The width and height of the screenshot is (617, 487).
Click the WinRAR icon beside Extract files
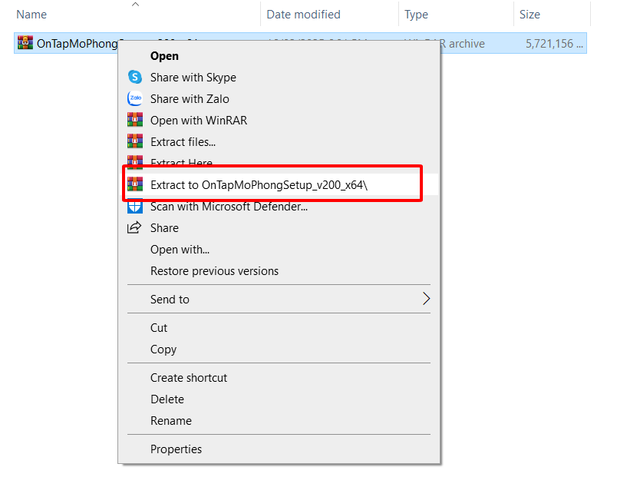[x=135, y=141]
